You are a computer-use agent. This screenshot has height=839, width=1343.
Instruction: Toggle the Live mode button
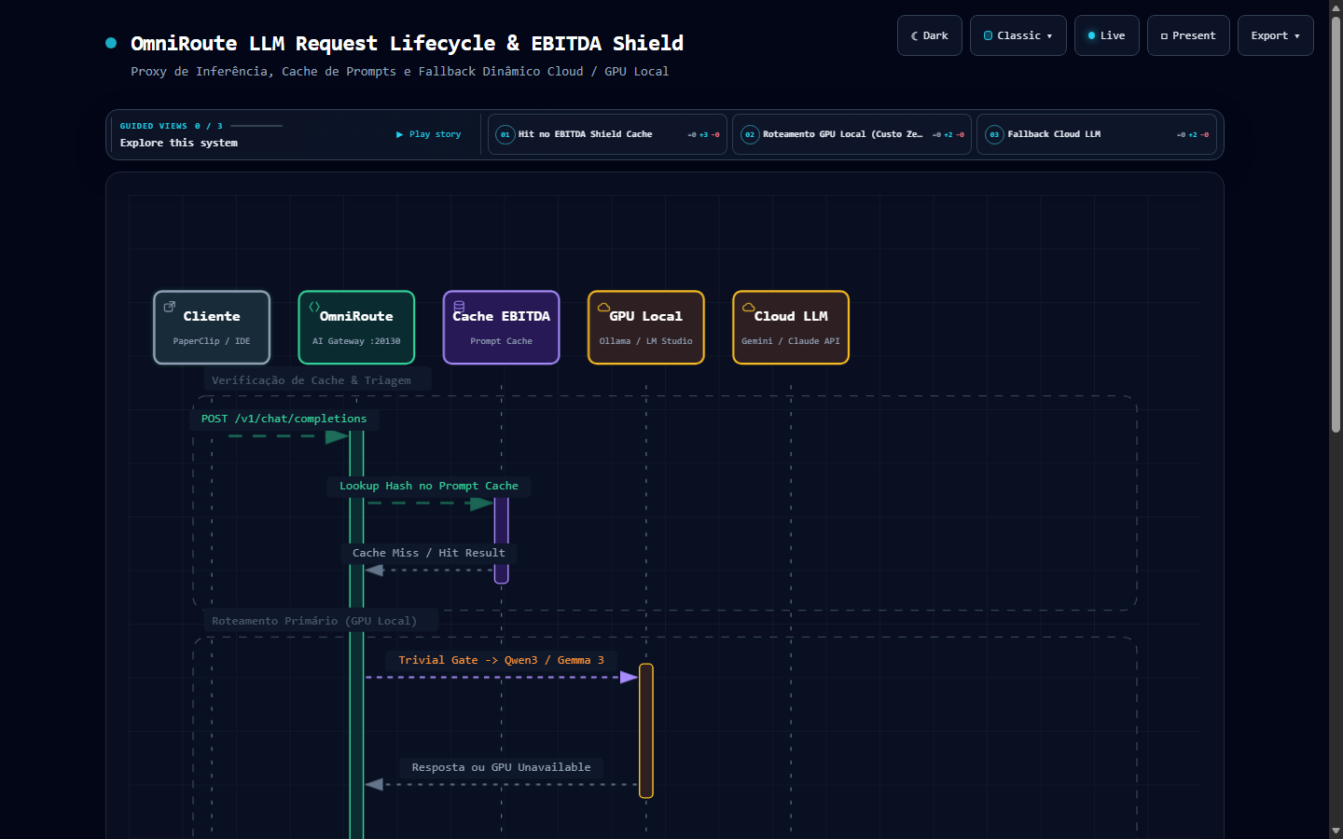coord(1106,35)
